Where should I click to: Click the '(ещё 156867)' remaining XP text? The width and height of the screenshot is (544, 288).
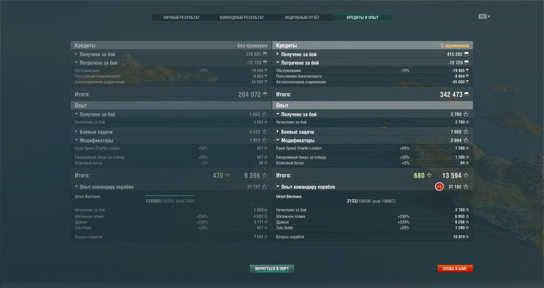[x=384, y=201]
